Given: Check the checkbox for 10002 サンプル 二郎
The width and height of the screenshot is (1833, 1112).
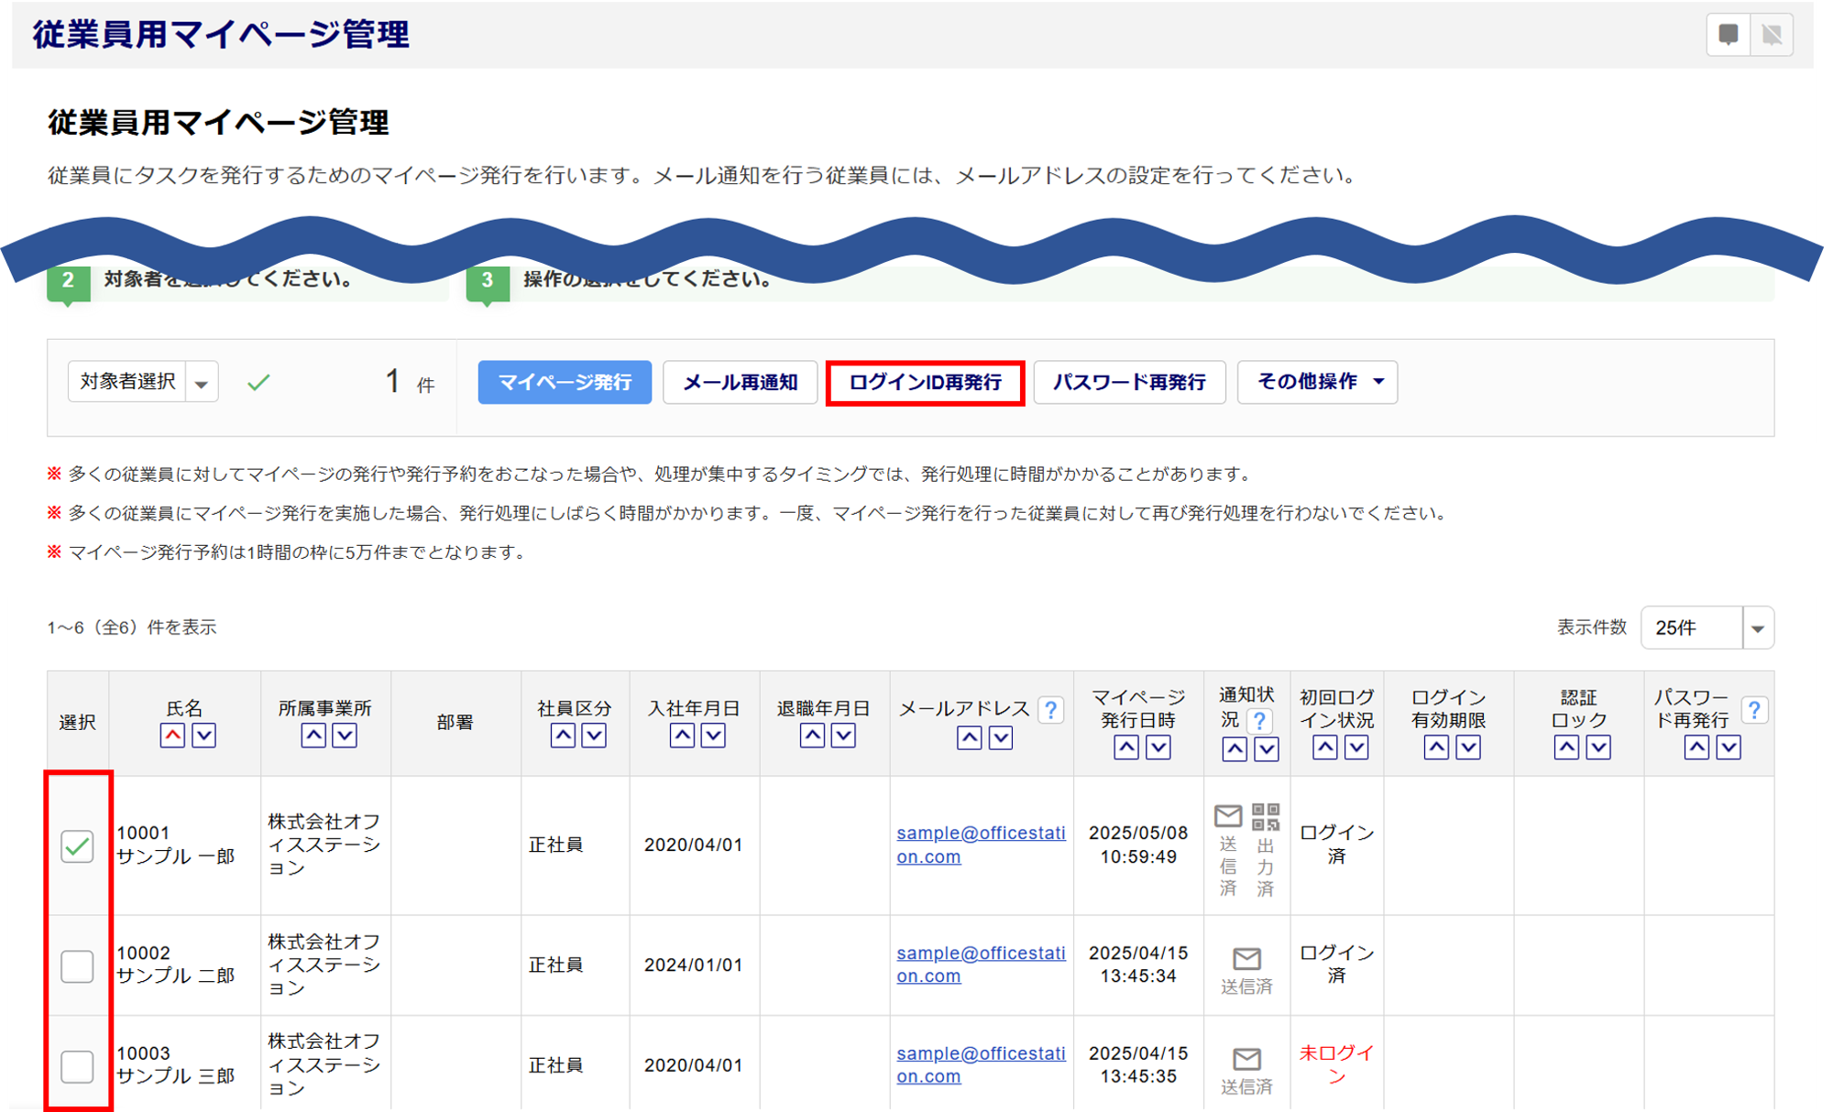Looking at the screenshot, I should (x=77, y=966).
